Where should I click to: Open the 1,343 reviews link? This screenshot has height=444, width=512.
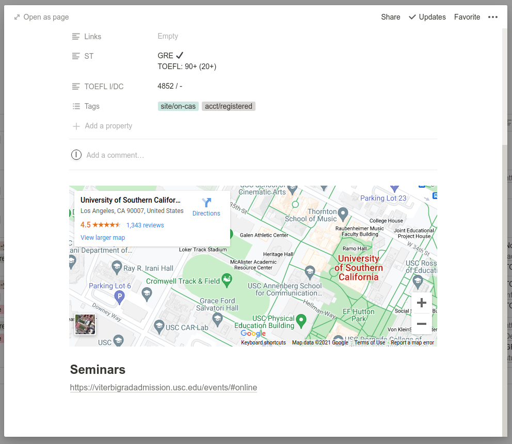[x=145, y=225]
